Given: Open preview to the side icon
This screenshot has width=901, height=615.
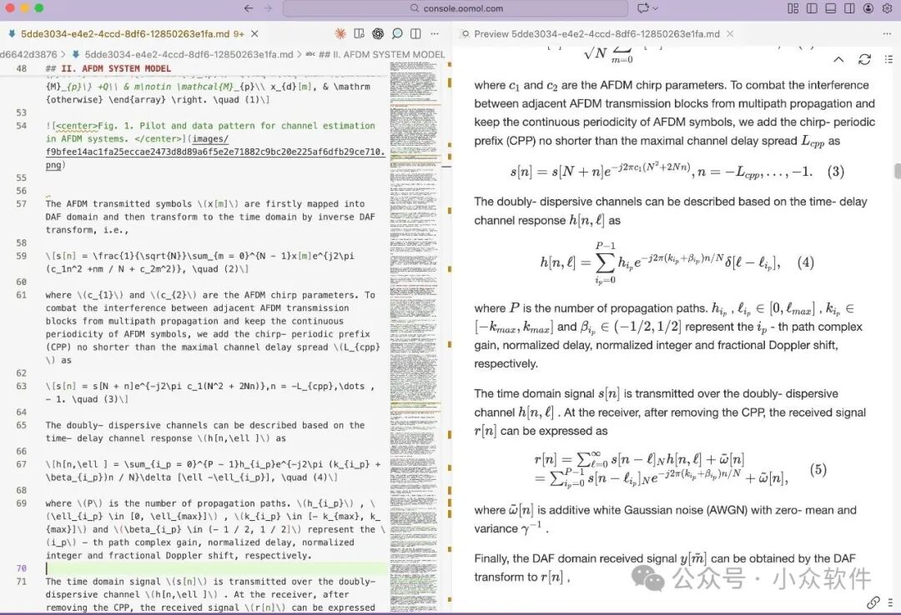Looking at the screenshot, I should pos(359,34).
